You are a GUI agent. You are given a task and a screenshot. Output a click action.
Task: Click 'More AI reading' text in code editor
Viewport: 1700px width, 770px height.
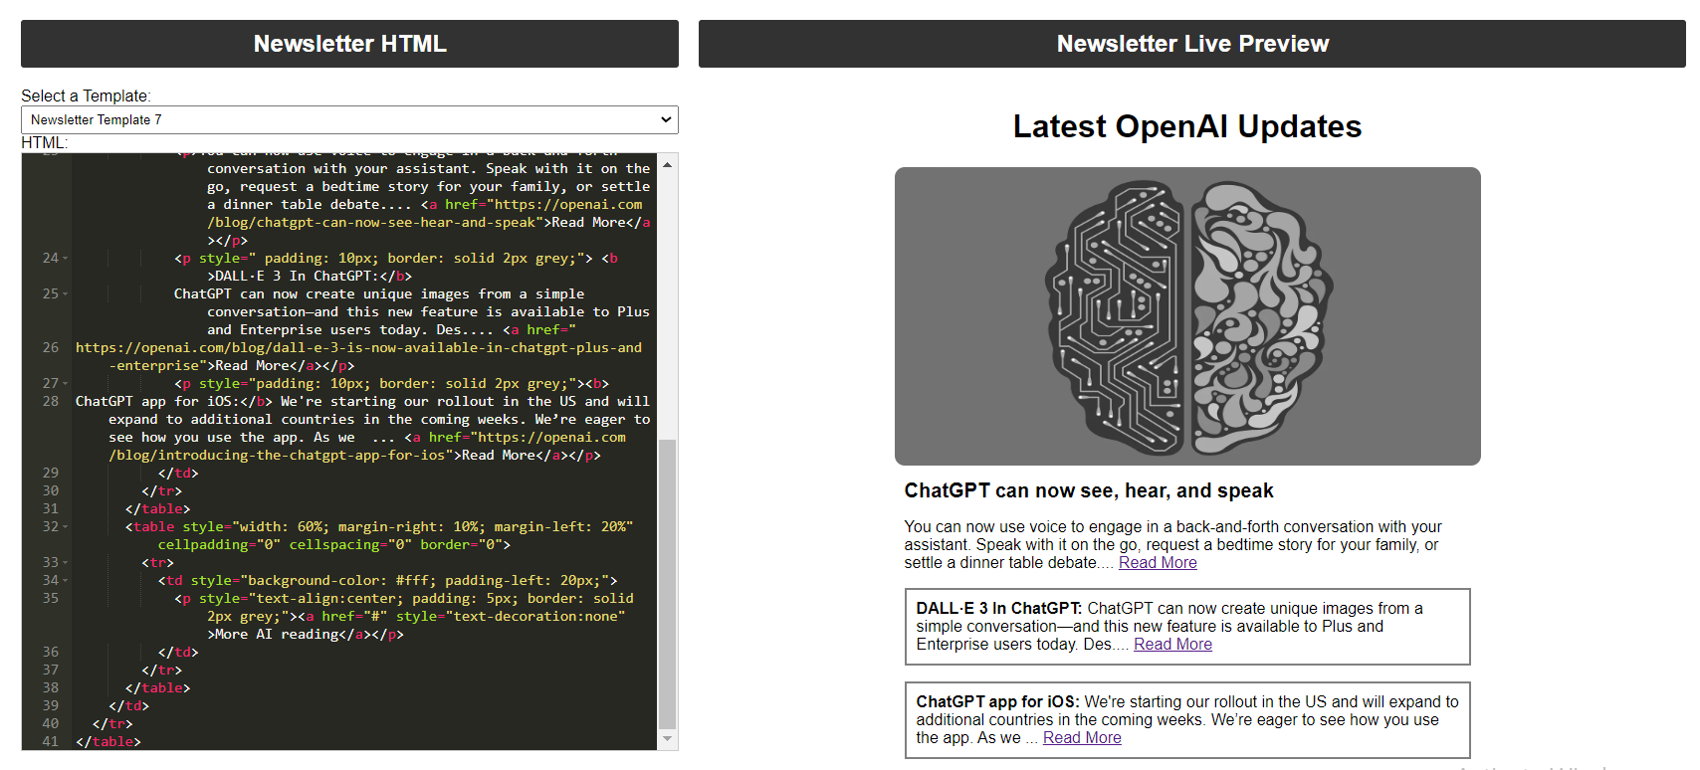(x=277, y=635)
